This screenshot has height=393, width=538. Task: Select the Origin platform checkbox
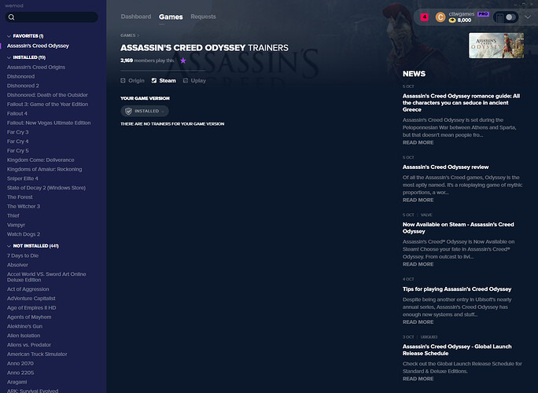[123, 80]
